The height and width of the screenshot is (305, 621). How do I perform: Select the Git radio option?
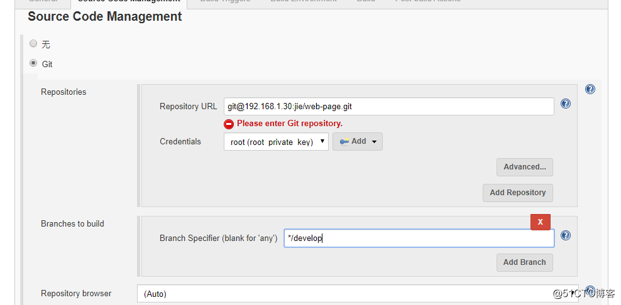coord(34,63)
